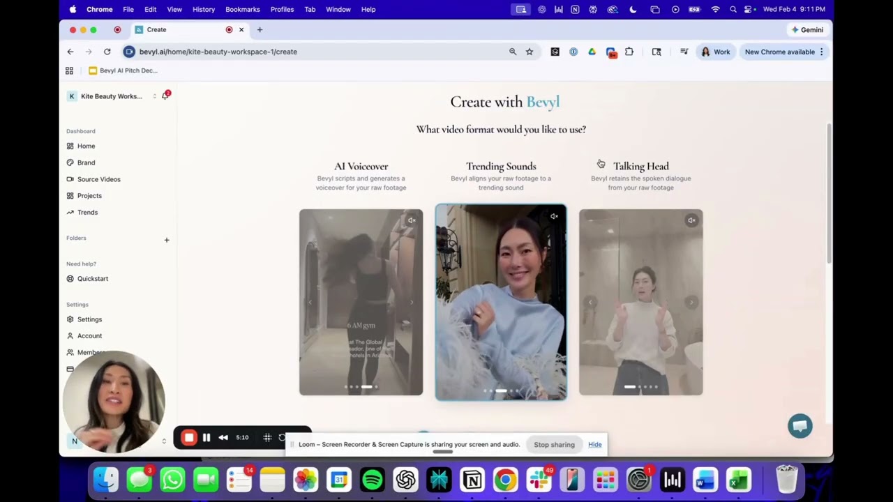This screenshot has height=502, width=893.
Task: Open Edit menu in menu bar
Action: 151,9
